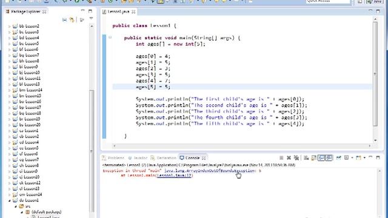Image resolution: width=388 pixels, height=218 pixels.
Task: Click the cb Lesson2 project folder icon
Action: (x=15, y=136)
